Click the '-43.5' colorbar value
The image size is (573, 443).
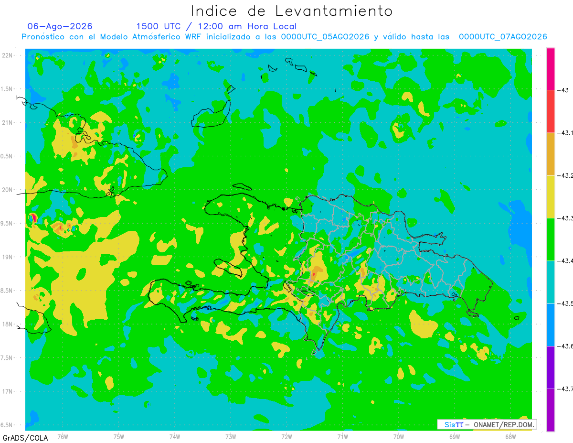tap(564, 303)
